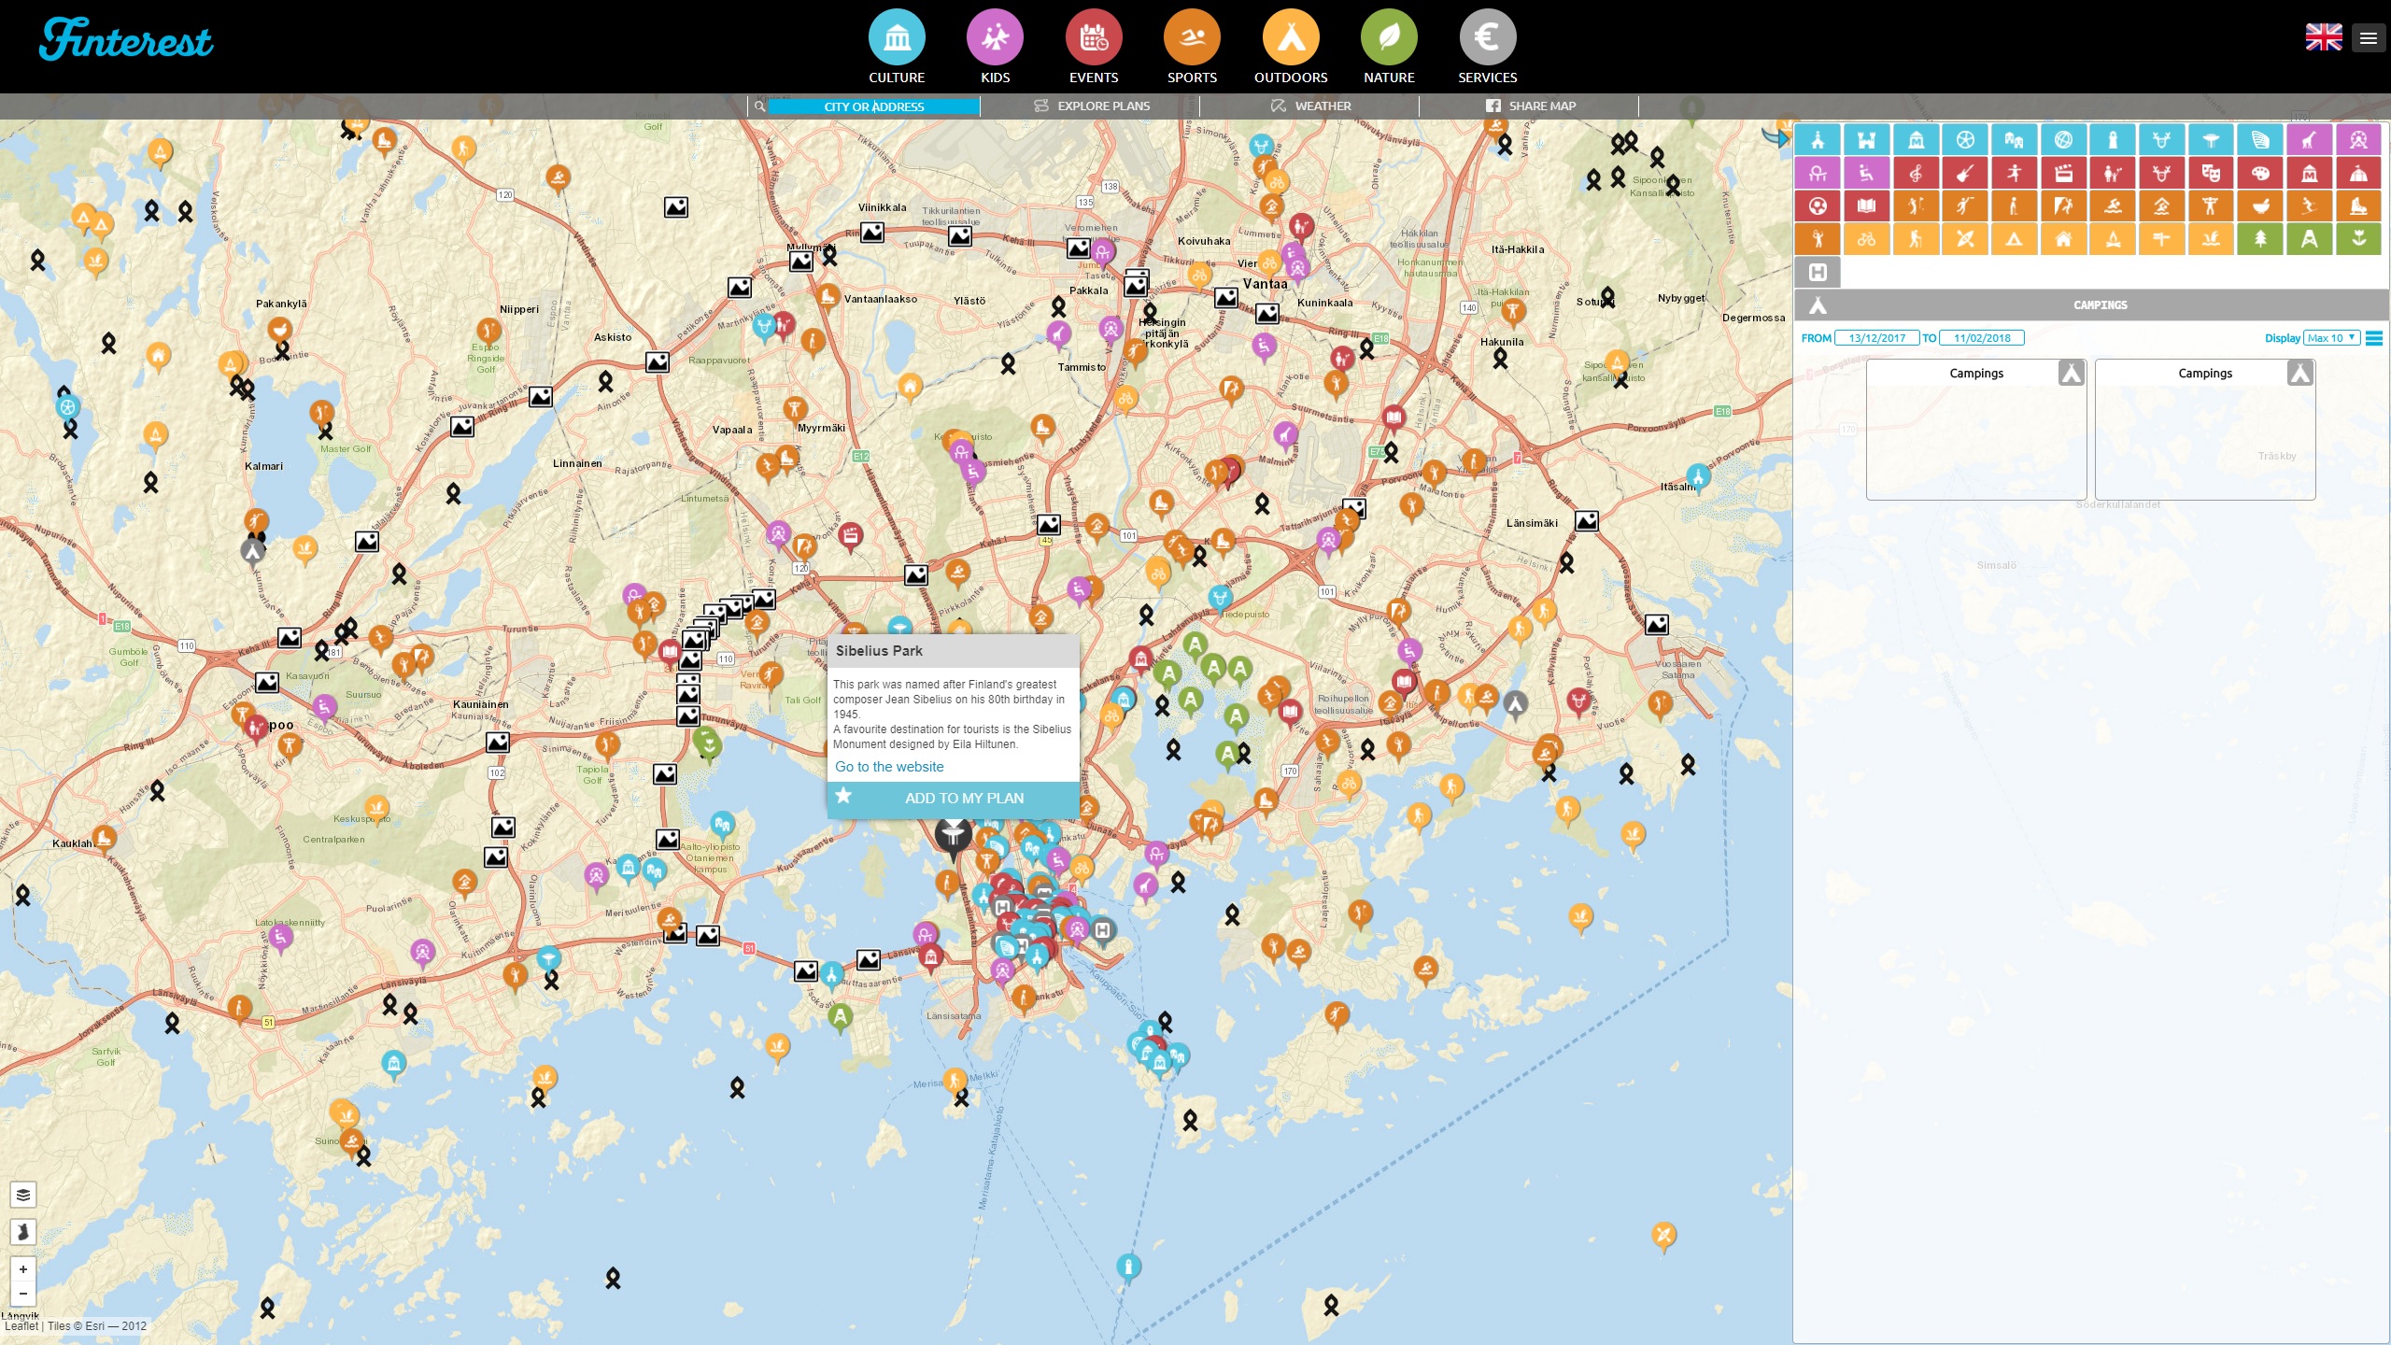Click ADD TO MY PLAN button
Image resolution: width=2391 pixels, height=1345 pixels.
point(954,798)
